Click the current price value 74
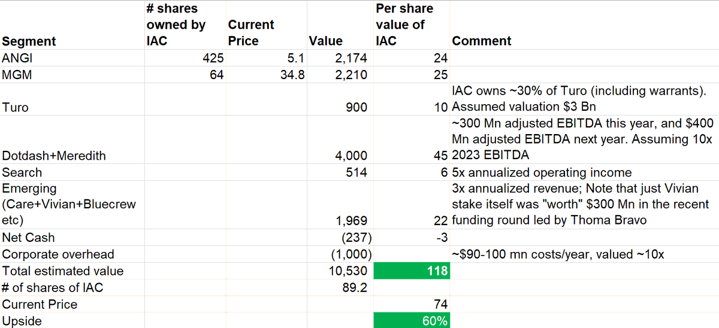719x328 pixels. point(410,305)
